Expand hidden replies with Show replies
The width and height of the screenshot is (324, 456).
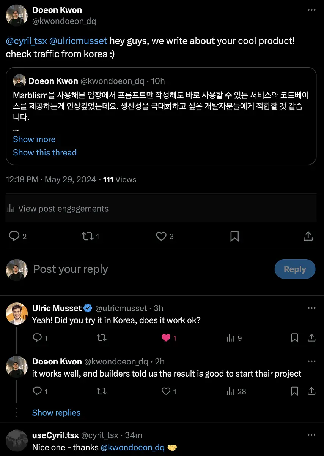(x=56, y=413)
